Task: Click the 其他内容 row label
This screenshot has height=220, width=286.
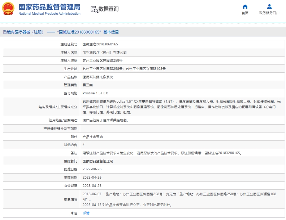Action: (x=70, y=145)
